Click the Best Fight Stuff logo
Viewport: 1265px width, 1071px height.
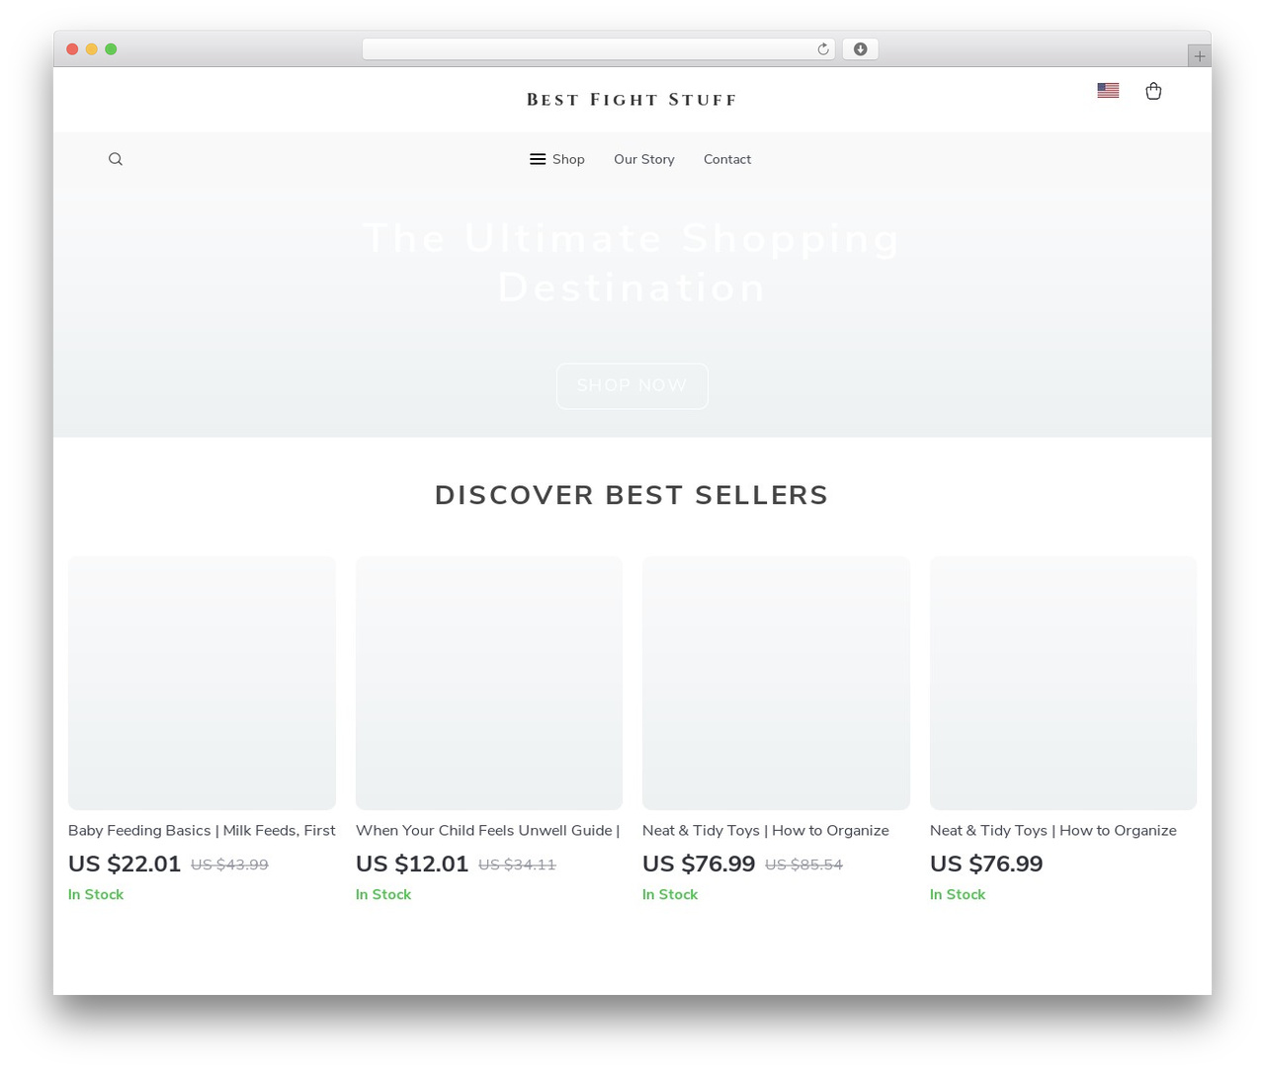(632, 100)
